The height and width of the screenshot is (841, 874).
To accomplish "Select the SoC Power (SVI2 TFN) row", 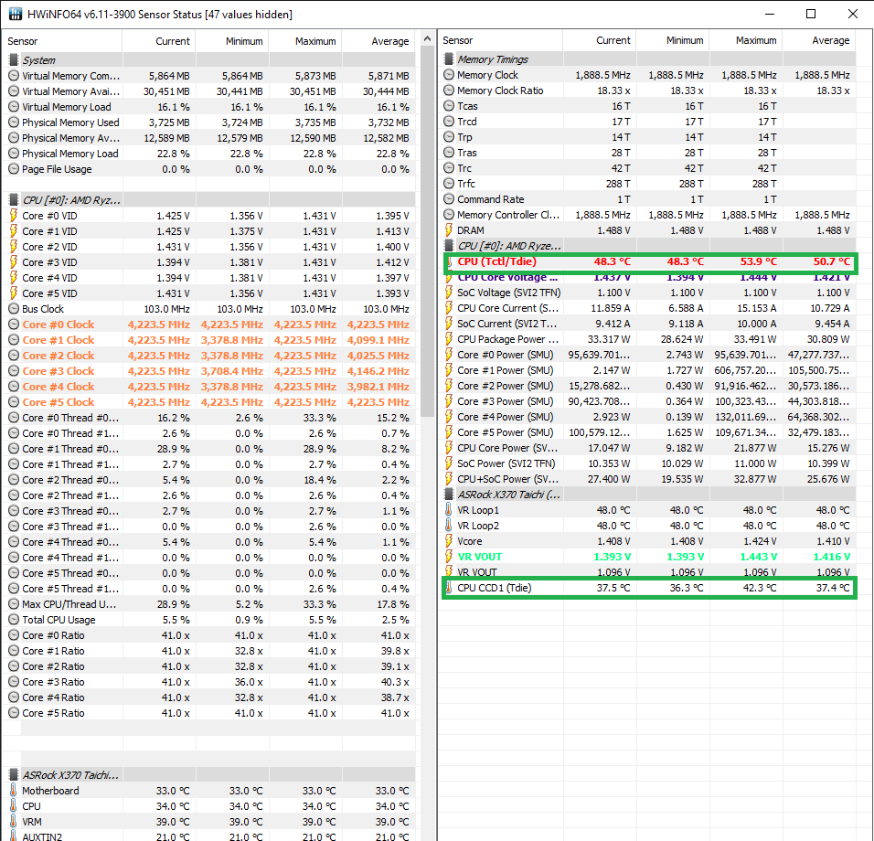I will pyautogui.click(x=647, y=463).
